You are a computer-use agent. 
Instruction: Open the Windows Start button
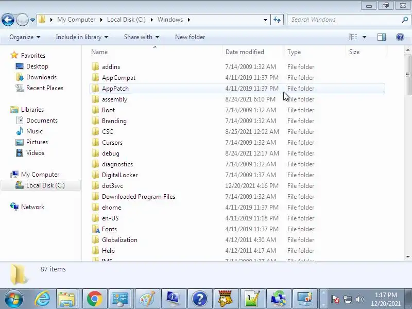point(13,299)
